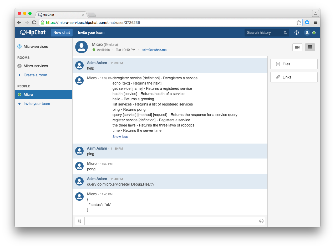The height and width of the screenshot is (248, 335).
Task: Click the blue camera extension icon
Action: click(x=307, y=23)
